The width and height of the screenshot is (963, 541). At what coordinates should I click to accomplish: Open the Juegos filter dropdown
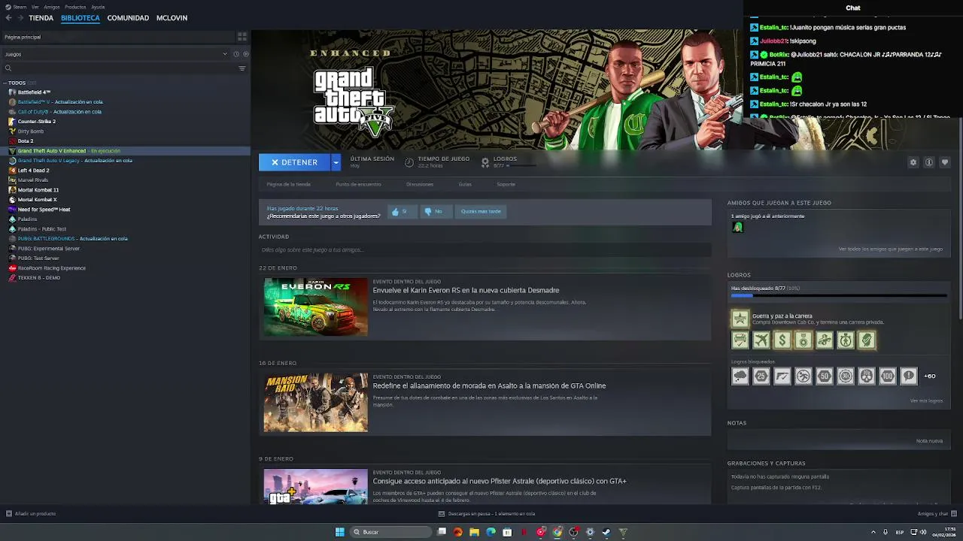(x=115, y=54)
